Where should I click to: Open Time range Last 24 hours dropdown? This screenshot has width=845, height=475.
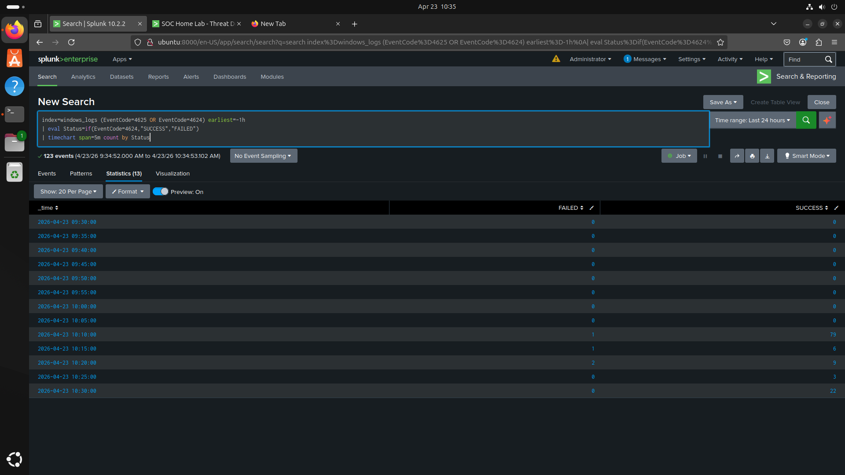(x=752, y=120)
